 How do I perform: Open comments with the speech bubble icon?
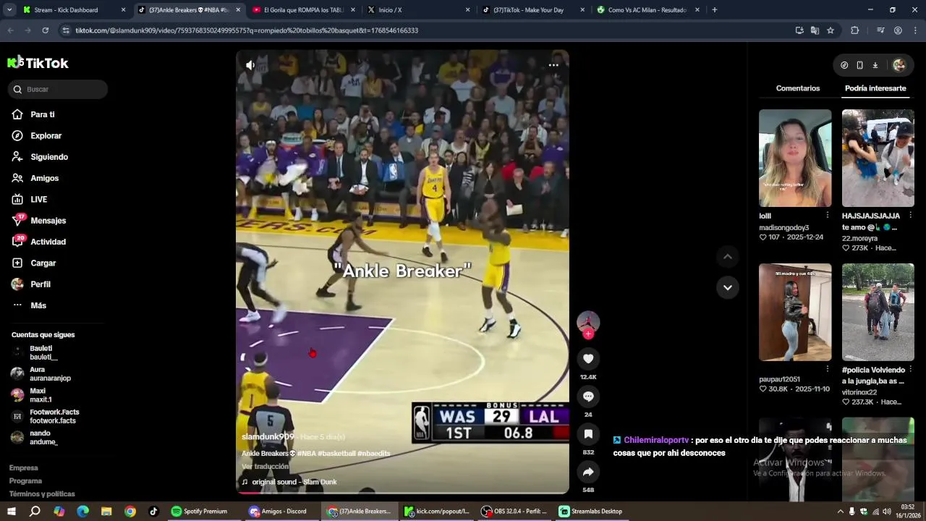pyautogui.click(x=588, y=397)
